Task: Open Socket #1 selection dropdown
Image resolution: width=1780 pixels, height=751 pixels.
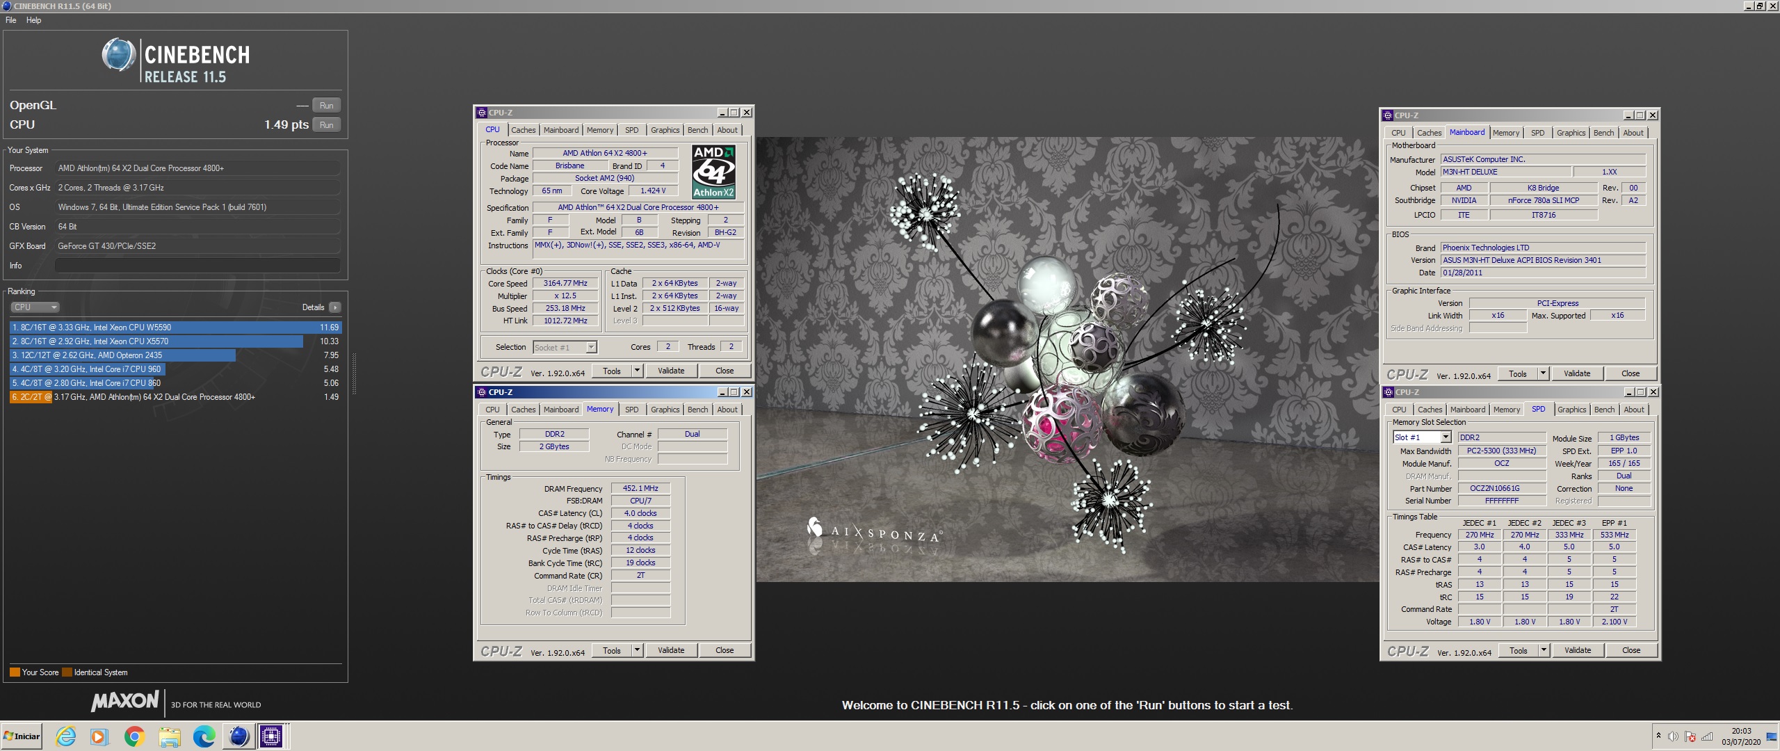Action: point(591,347)
